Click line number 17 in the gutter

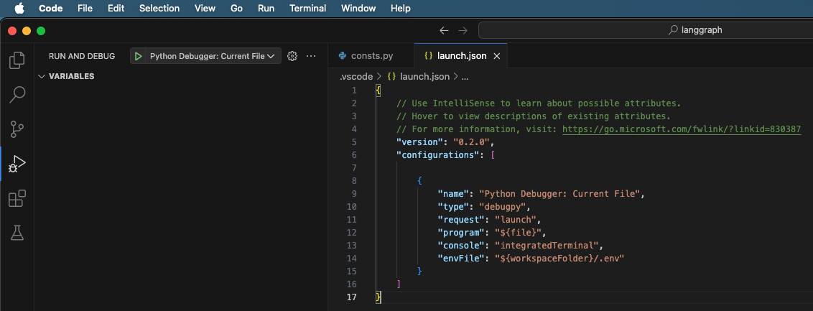[352, 297]
